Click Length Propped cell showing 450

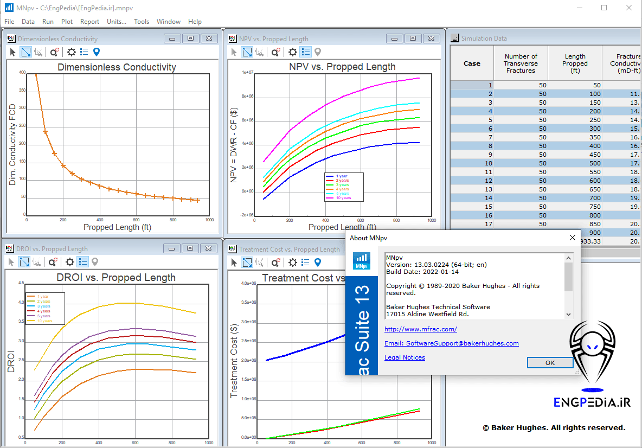click(575, 155)
